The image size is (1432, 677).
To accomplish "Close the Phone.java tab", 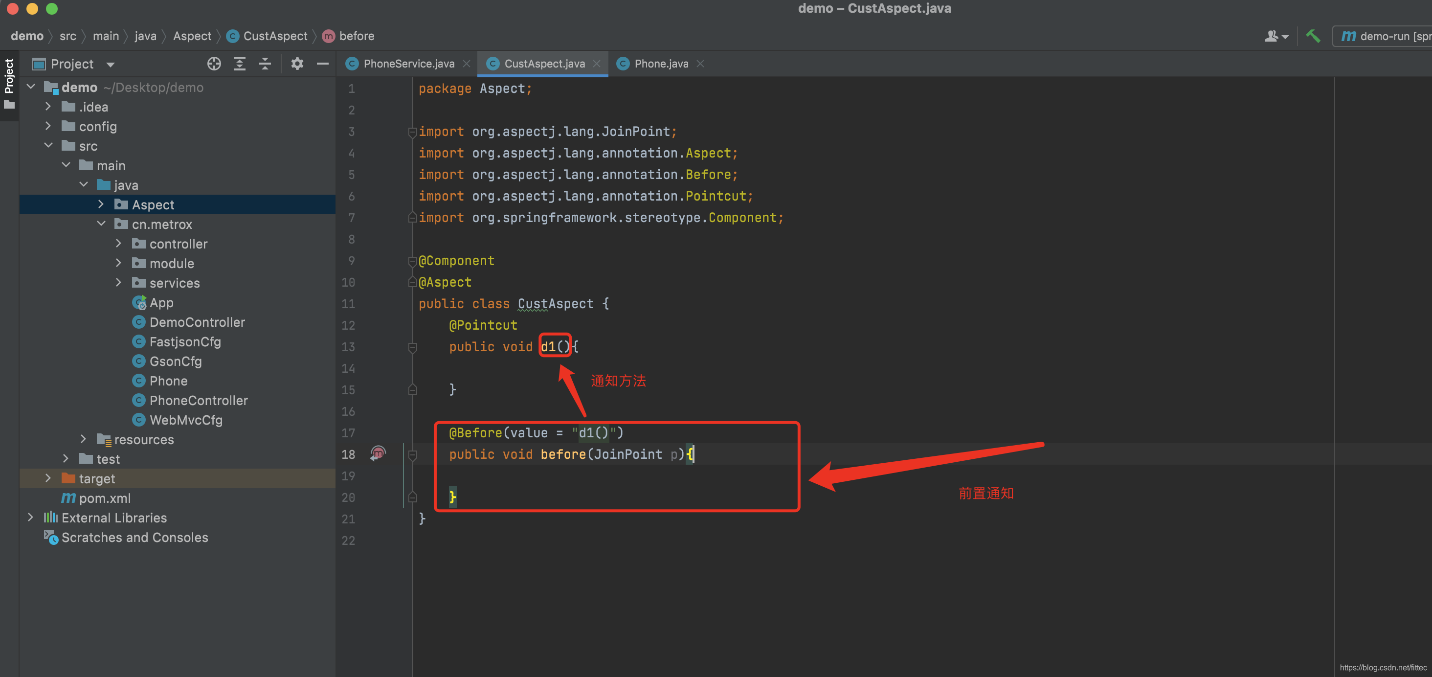I will (700, 64).
